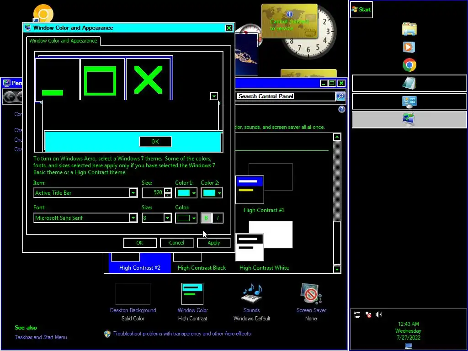This screenshot has height=351, width=468.
Task: Click the Personalization window title icon
Action: [6, 83]
